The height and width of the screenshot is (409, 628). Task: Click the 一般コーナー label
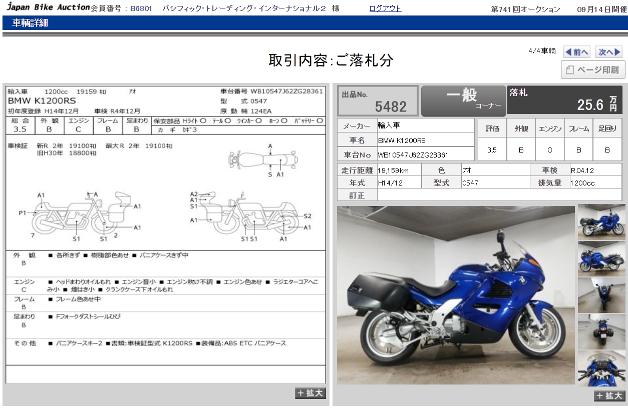463,100
